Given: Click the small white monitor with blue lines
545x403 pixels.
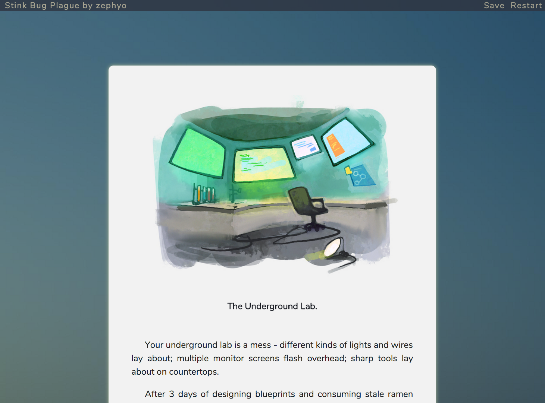Looking at the screenshot, I should 306,147.
